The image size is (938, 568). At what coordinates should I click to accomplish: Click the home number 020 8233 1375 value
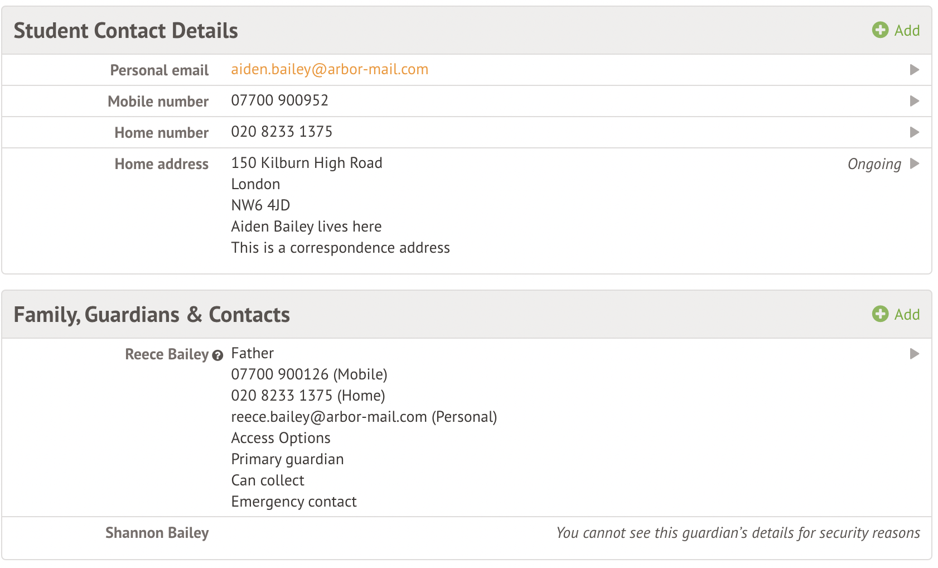click(x=282, y=132)
